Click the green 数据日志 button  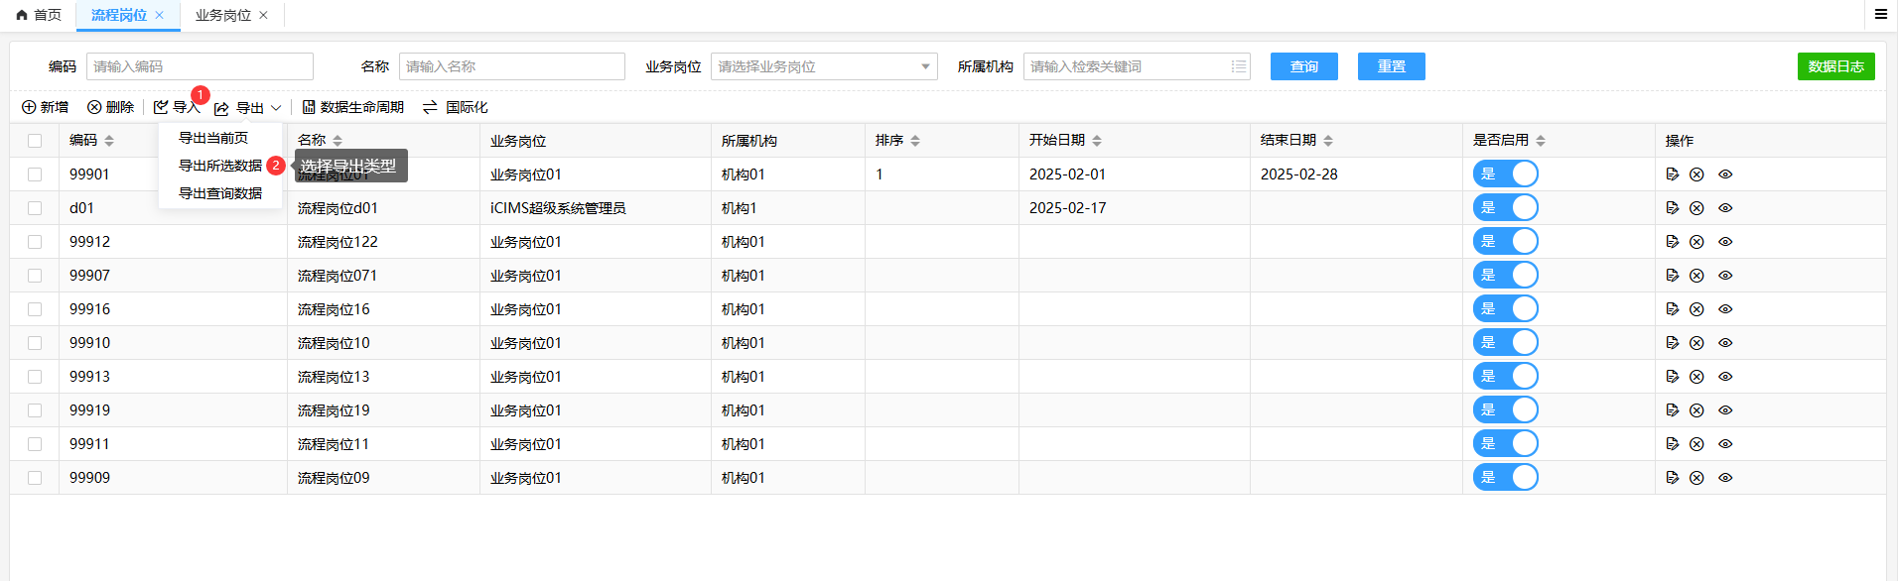pos(1835,66)
